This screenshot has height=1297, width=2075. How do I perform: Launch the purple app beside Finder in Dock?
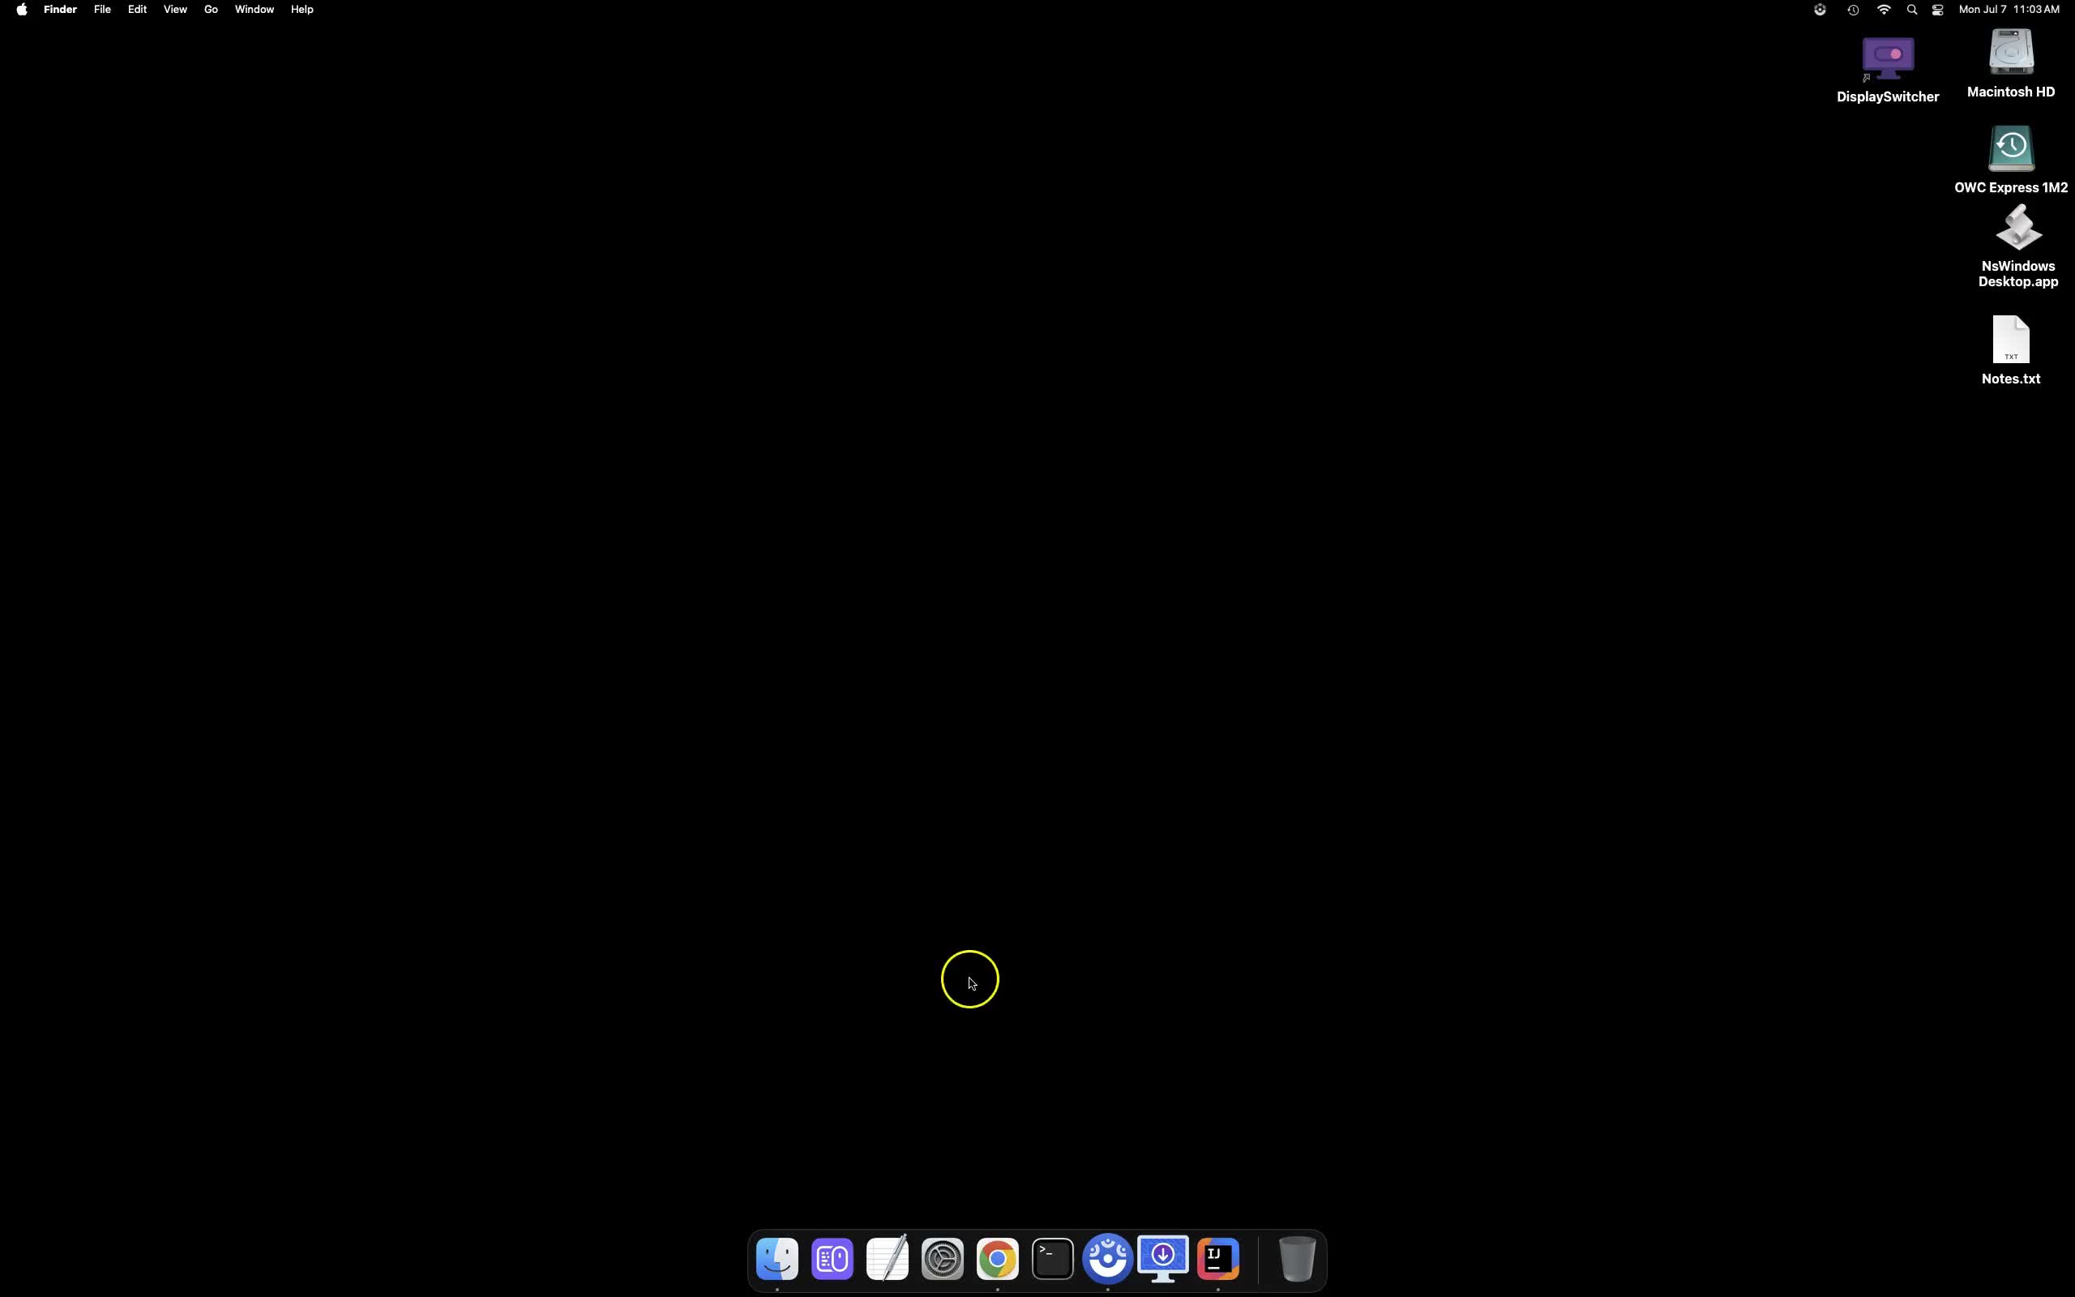832,1258
